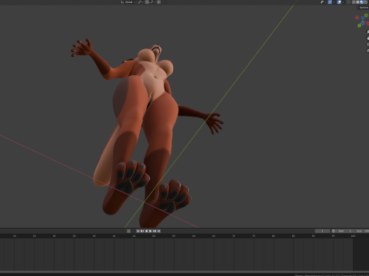Switch to material preview shading

361,2
